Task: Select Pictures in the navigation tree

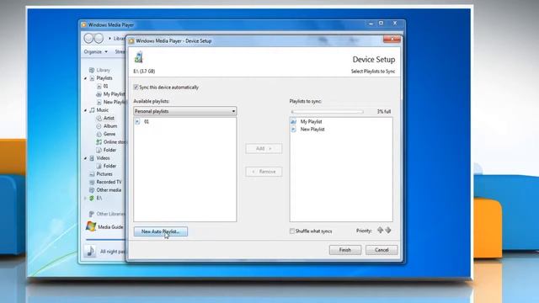Action: coord(104,174)
